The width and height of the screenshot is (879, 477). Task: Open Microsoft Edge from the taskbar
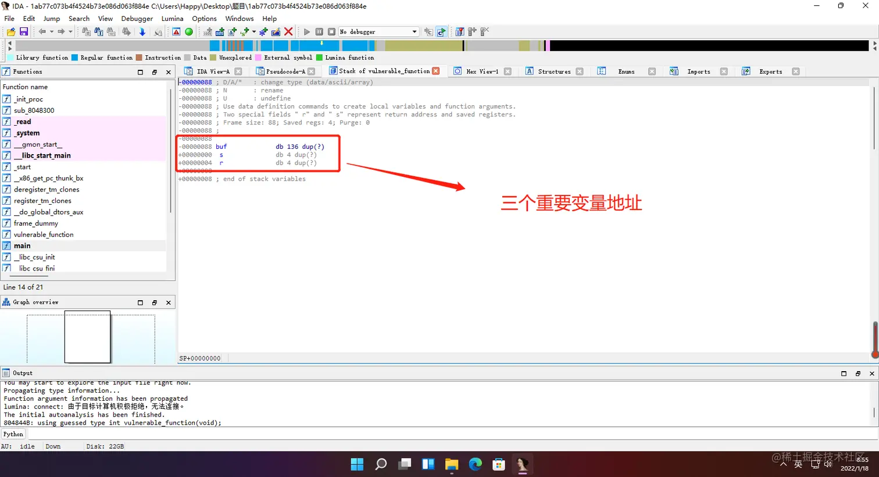click(x=476, y=464)
